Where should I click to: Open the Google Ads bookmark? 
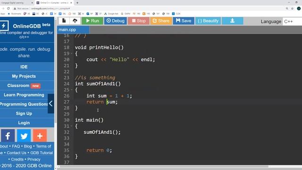pos(111,14)
